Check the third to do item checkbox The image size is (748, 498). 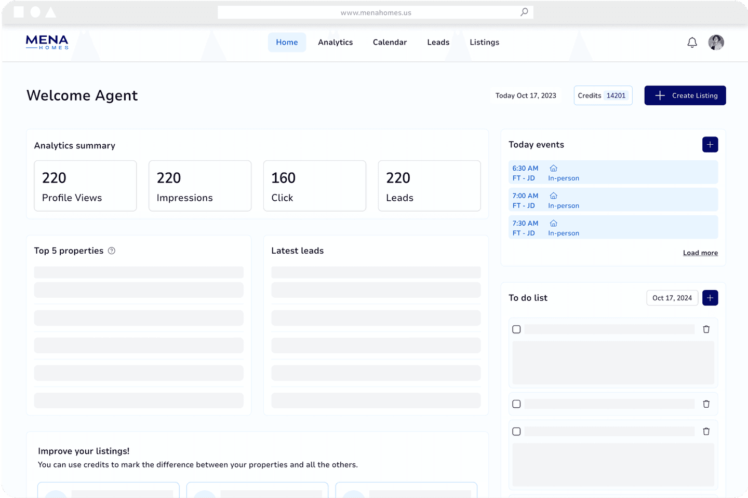pos(516,432)
